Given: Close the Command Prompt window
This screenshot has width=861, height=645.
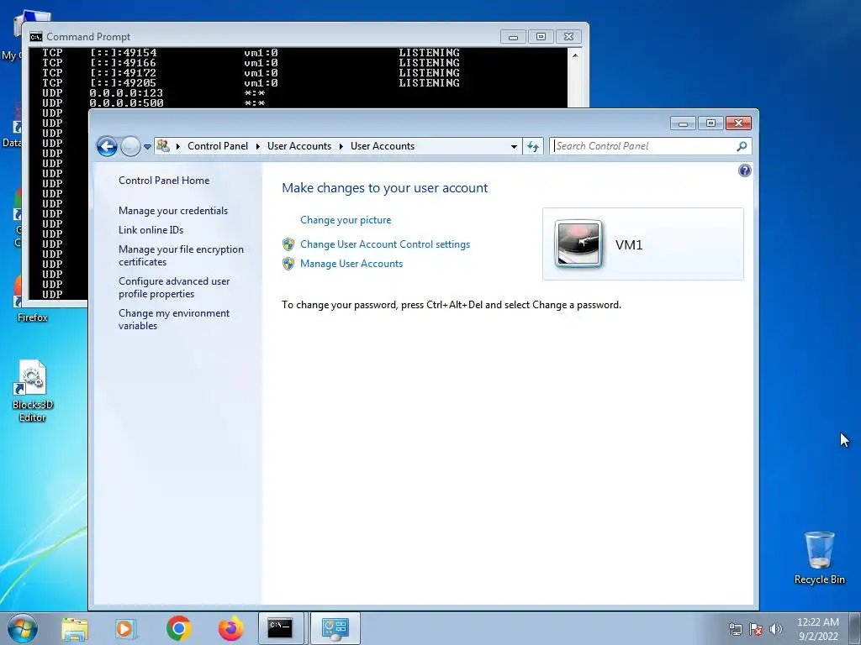Looking at the screenshot, I should (x=569, y=37).
